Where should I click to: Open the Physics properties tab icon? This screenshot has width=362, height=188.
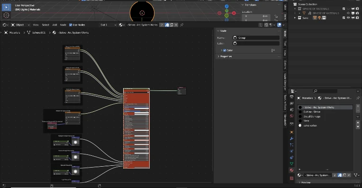point(291,151)
